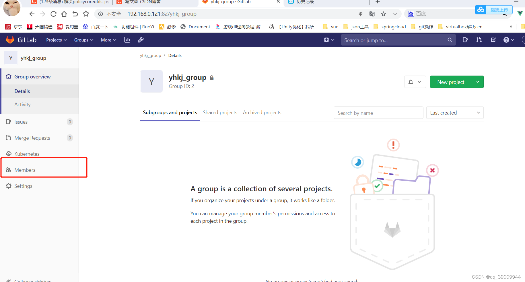Switch to the 历史记录 browser tab
Viewport: 525px width, 282px height.
(x=326, y=2)
